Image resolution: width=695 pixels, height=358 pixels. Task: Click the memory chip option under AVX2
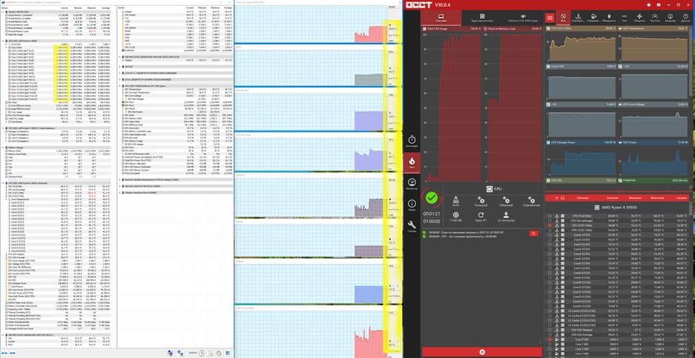[x=455, y=216]
